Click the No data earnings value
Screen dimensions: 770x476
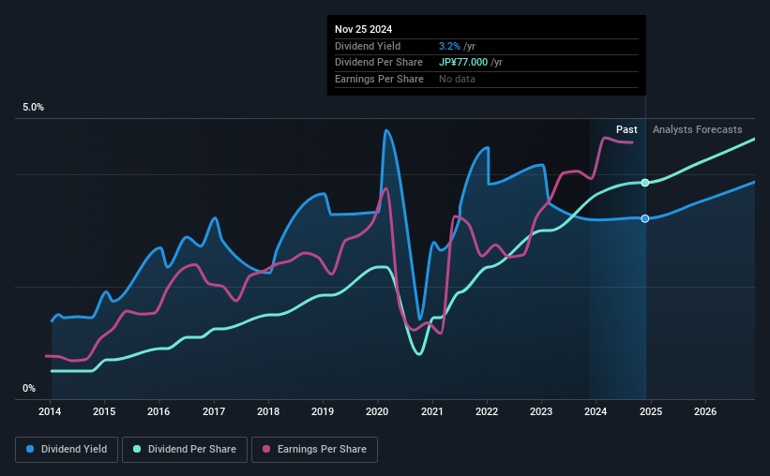point(457,79)
